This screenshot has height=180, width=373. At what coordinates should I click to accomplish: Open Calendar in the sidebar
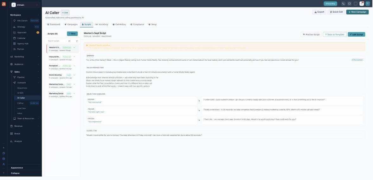click(x=26, y=38)
